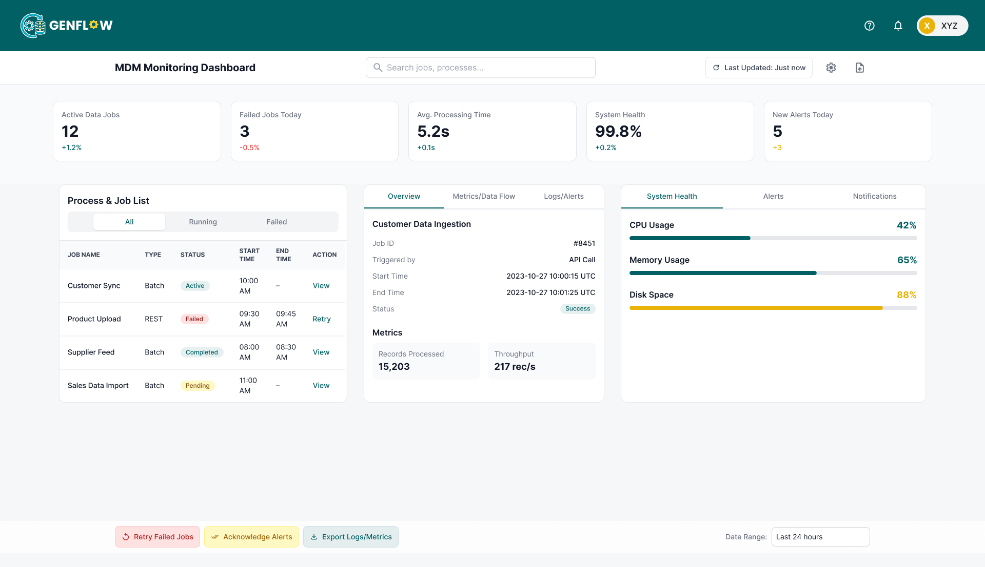Click the Sales Data Import job name
Viewport: 985px width, 567px height.
98,386
